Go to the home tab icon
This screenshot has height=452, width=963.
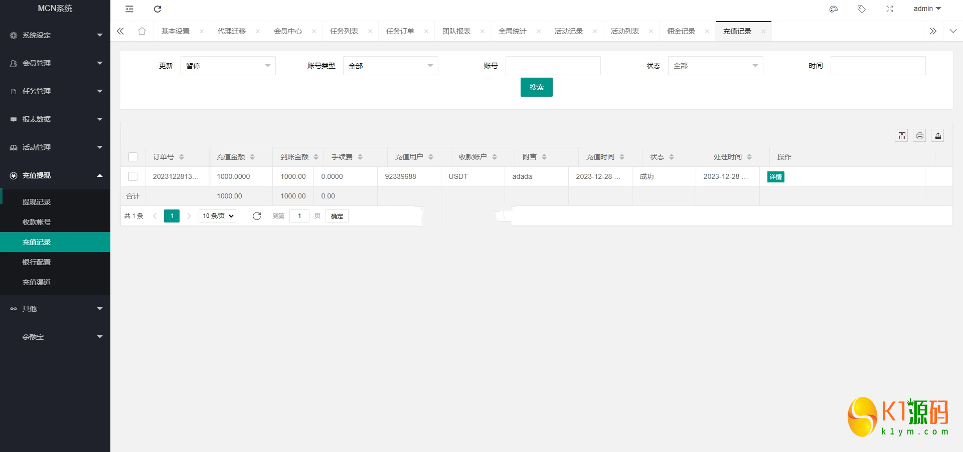tap(142, 31)
